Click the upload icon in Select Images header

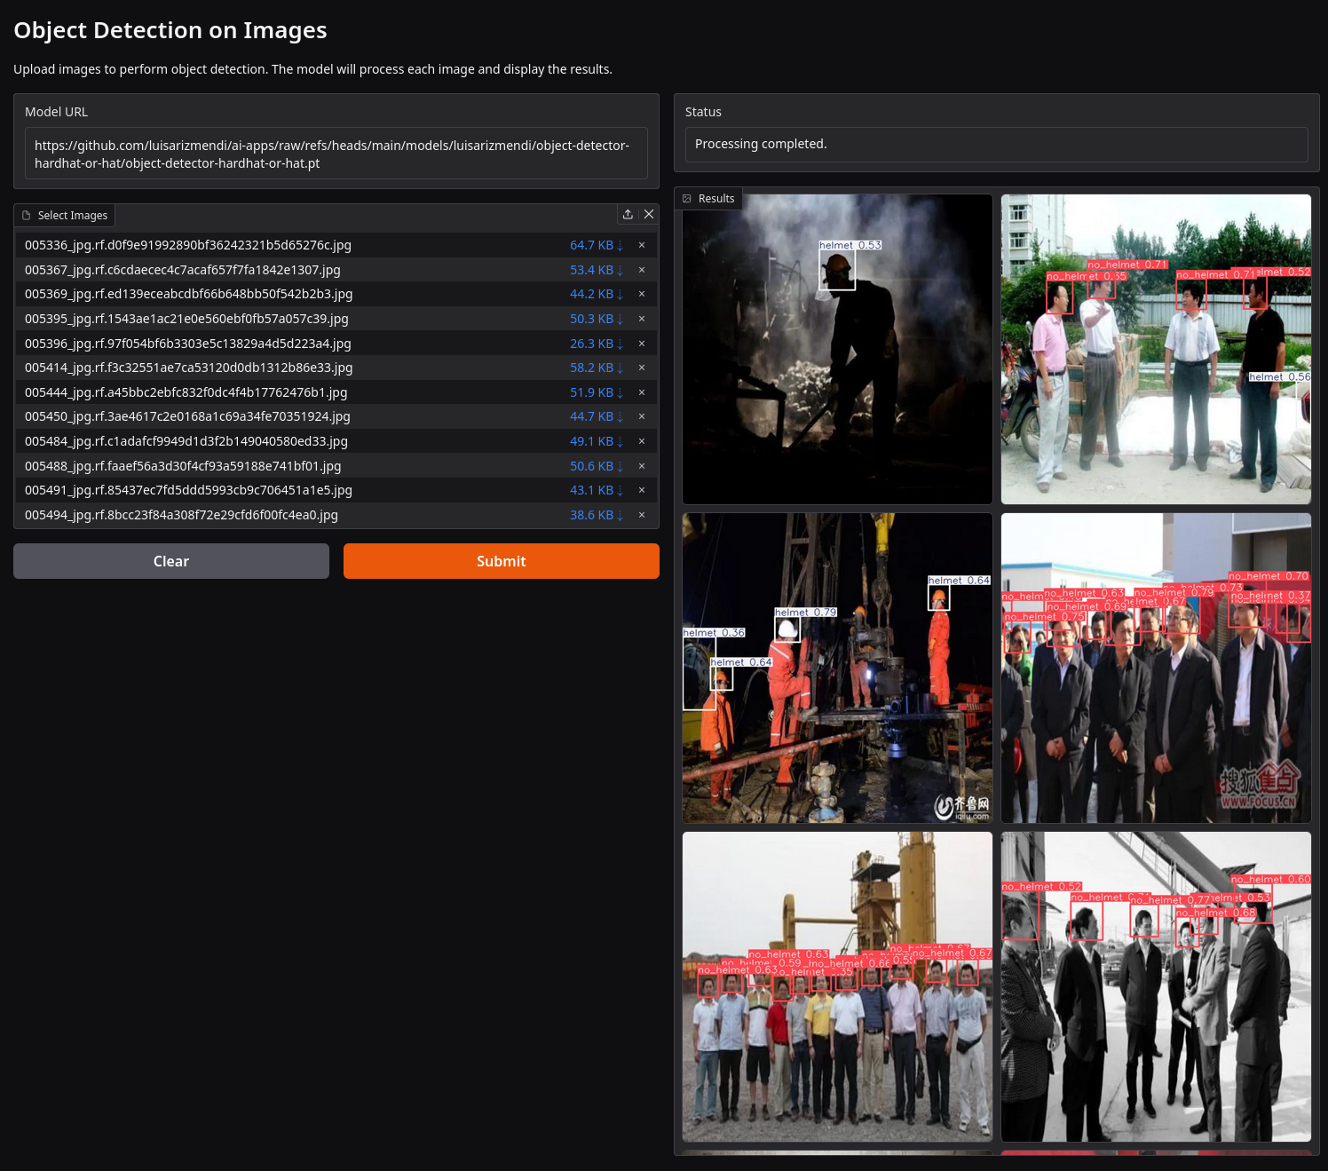pos(628,214)
